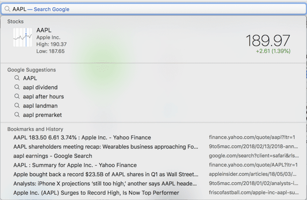The image size is (307, 200).
Task: Open Apple bought back record $23.5B entry
Action: coord(106,174)
